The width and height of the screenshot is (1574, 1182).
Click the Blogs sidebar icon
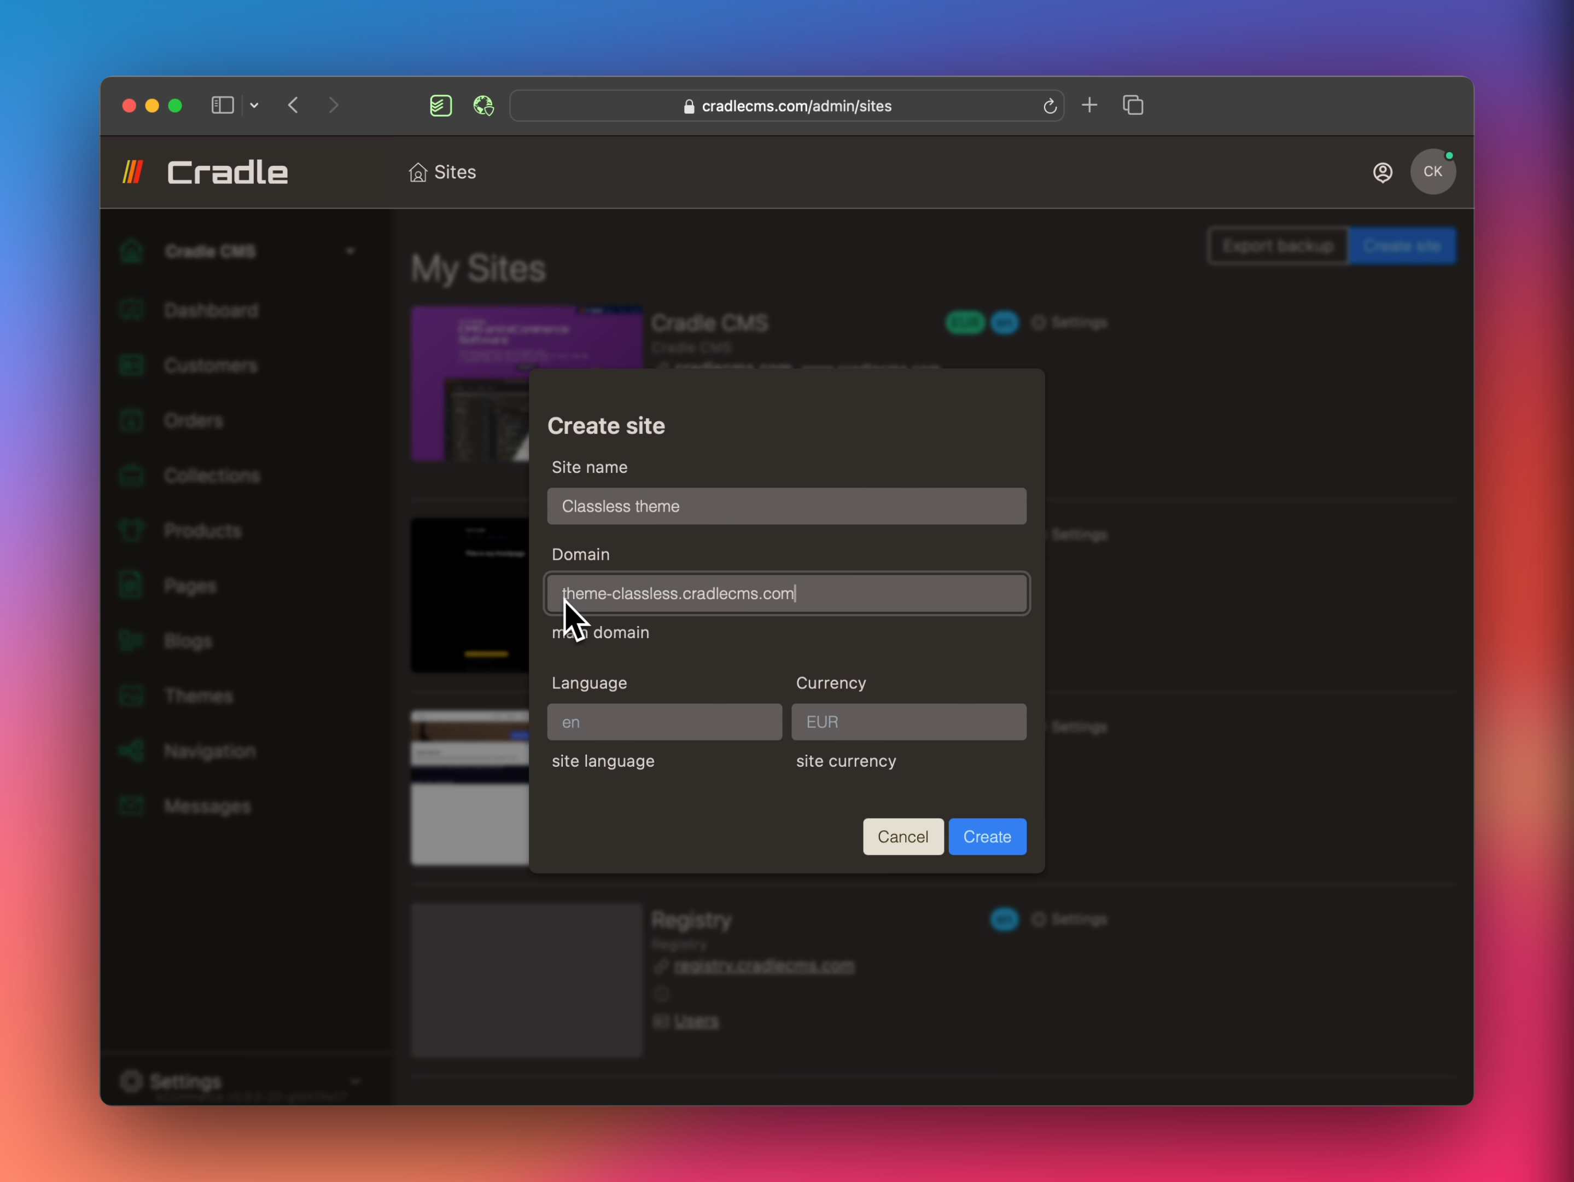click(x=132, y=641)
